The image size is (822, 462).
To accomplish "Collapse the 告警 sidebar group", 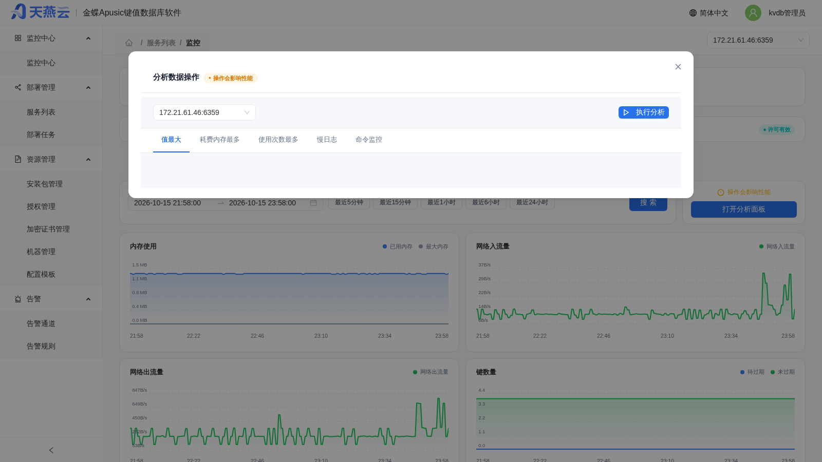I will [x=88, y=299].
